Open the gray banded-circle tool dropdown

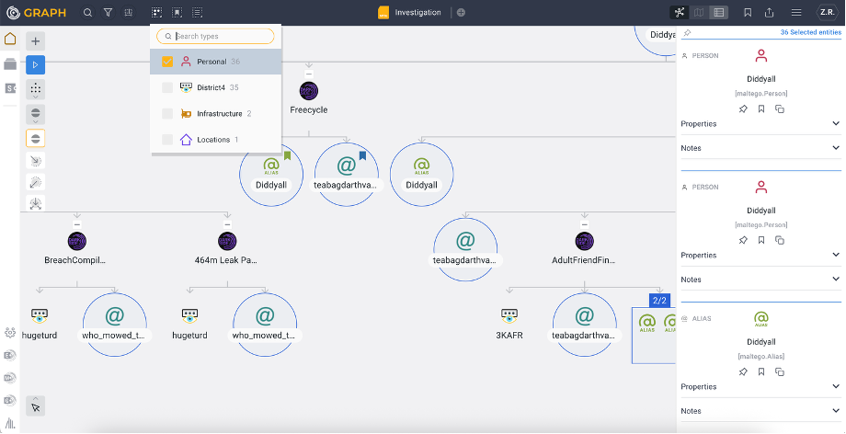click(36, 114)
